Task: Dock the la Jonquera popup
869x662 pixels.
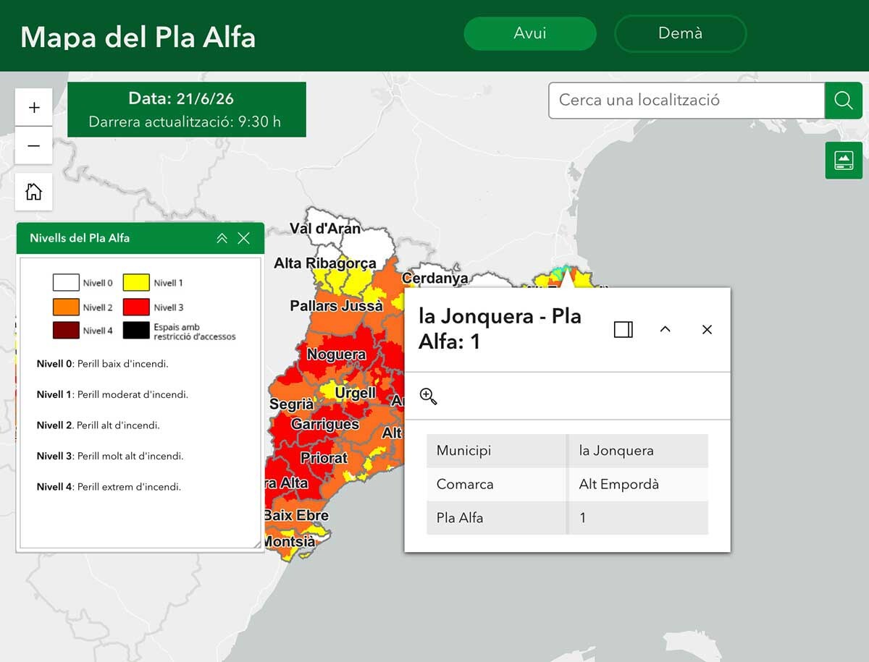Action: [624, 329]
